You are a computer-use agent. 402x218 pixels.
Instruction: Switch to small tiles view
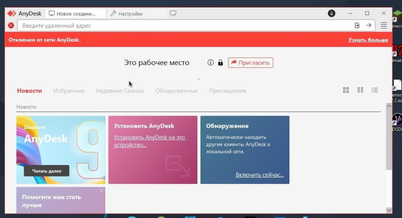coord(360,90)
